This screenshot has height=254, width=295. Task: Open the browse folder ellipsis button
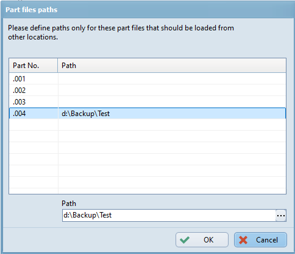click(281, 215)
